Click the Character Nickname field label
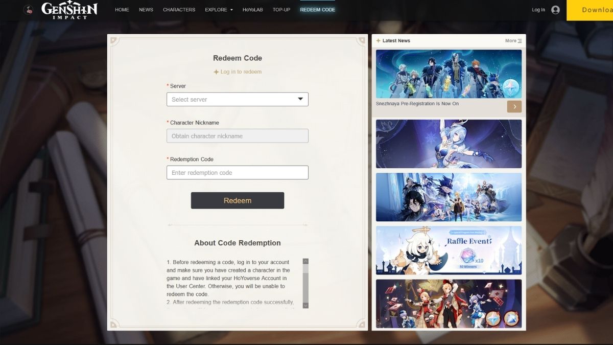The height and width of the screenshot is (345, 613). [x=195, y=123]
